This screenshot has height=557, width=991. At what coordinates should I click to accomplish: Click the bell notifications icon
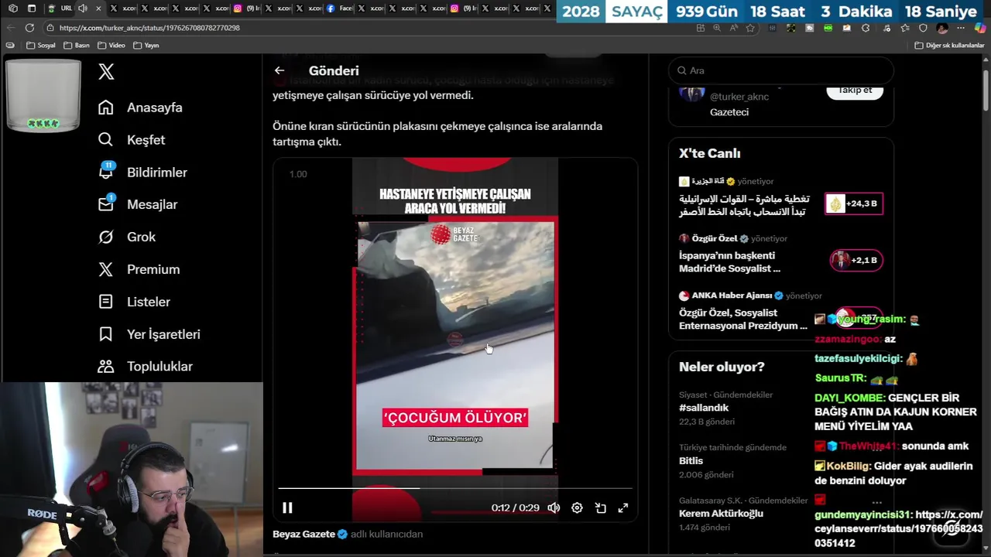click(x=106, y=172)
